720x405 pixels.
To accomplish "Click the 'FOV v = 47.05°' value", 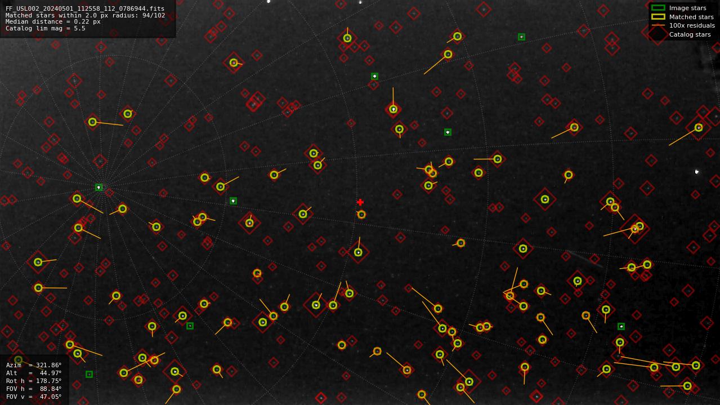I will click(x=34, y=397).
